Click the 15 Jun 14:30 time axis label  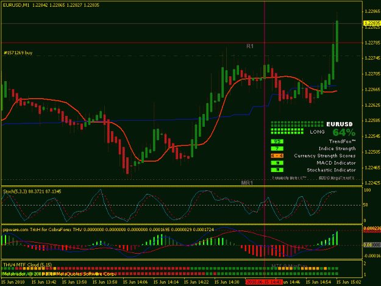(x=227, y=282)
